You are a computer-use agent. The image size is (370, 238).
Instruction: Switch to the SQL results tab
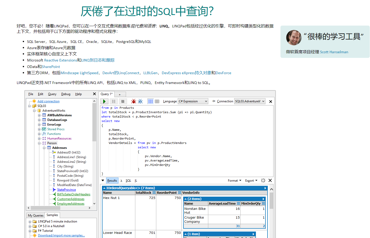[x=128, y=181]
